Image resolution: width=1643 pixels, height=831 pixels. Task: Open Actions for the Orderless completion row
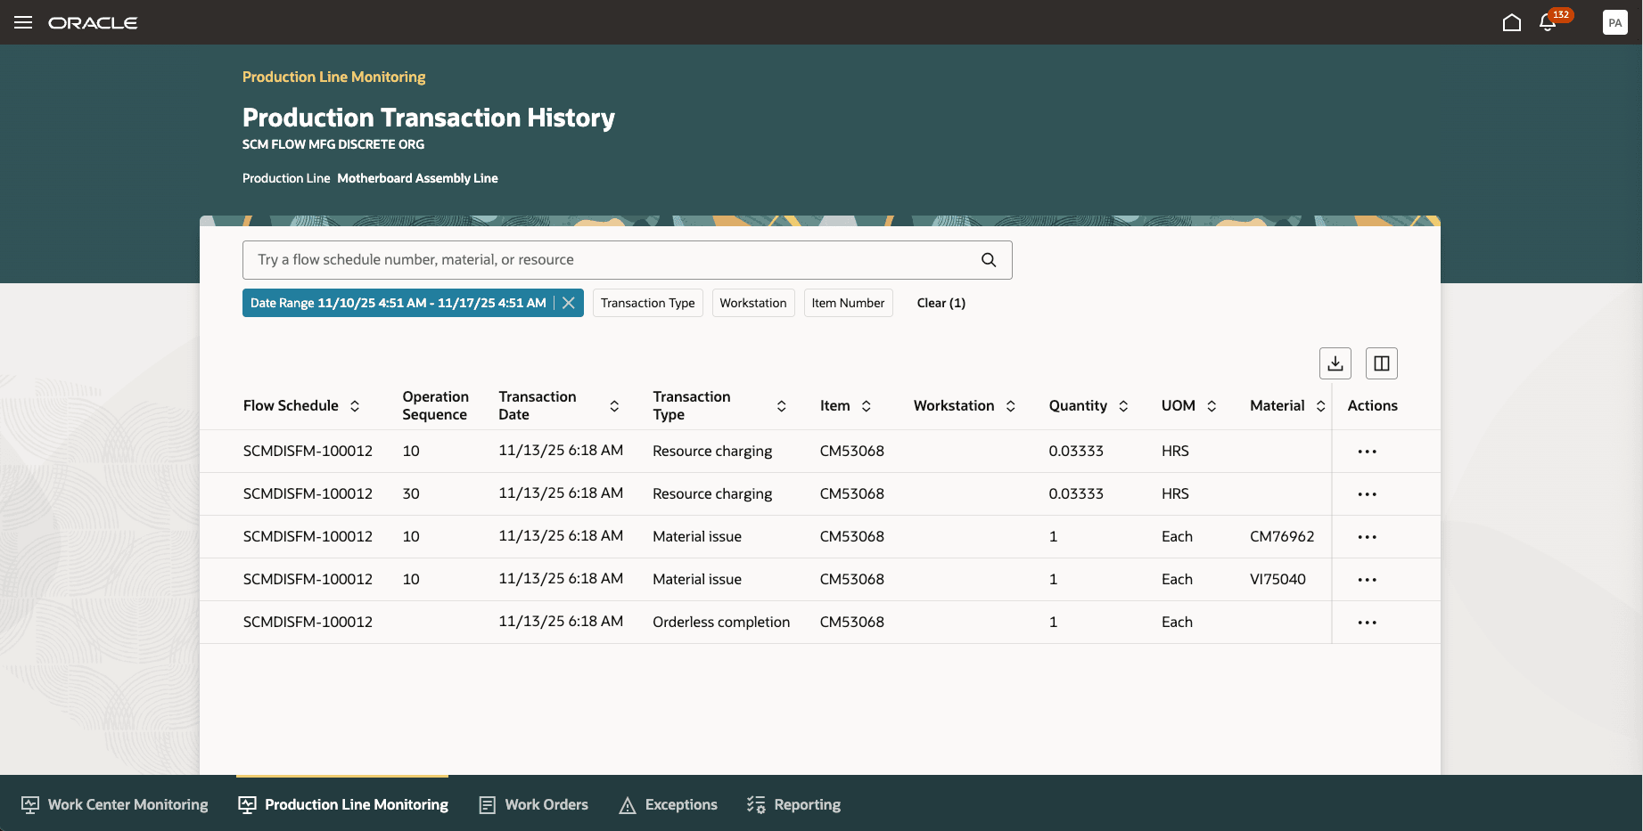(1367, 622)
